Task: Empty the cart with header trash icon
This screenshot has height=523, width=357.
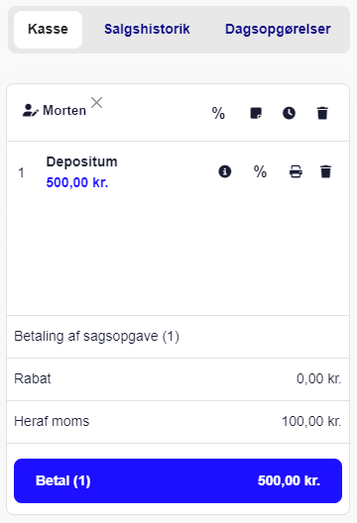Action: pos(322,113)
